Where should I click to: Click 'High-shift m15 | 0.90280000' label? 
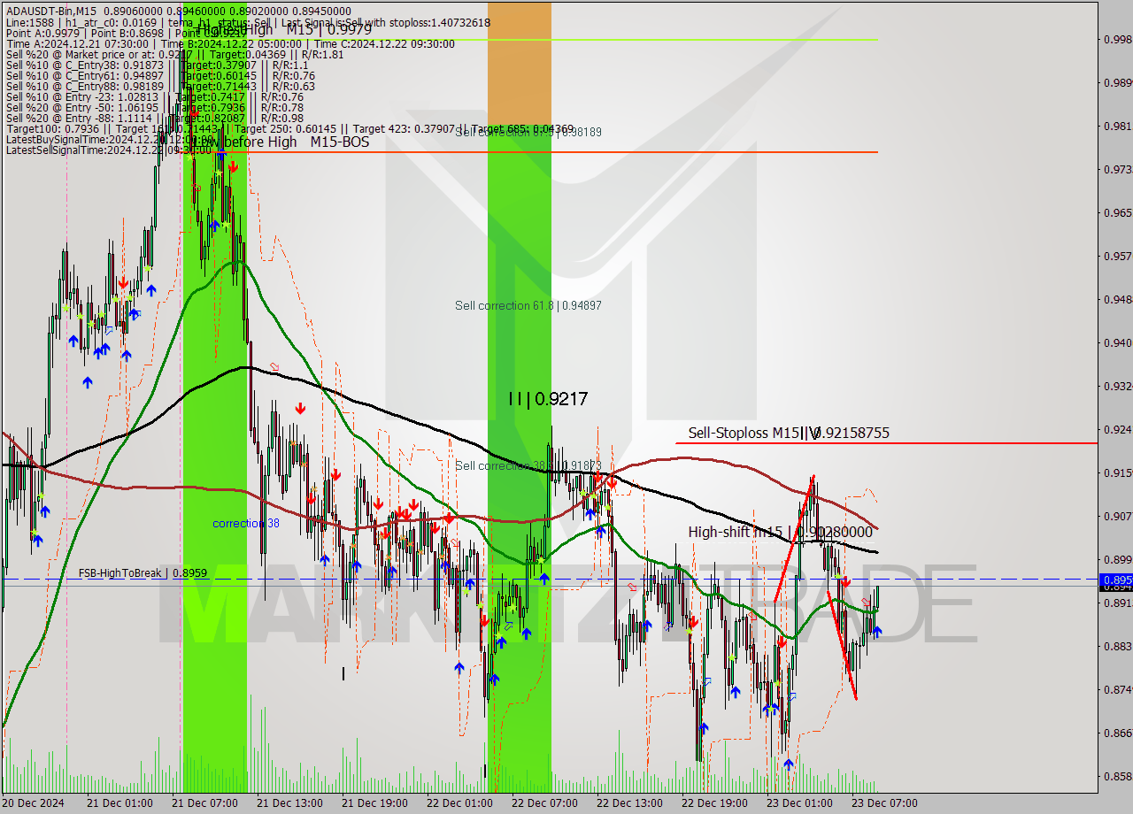(780, 532)
